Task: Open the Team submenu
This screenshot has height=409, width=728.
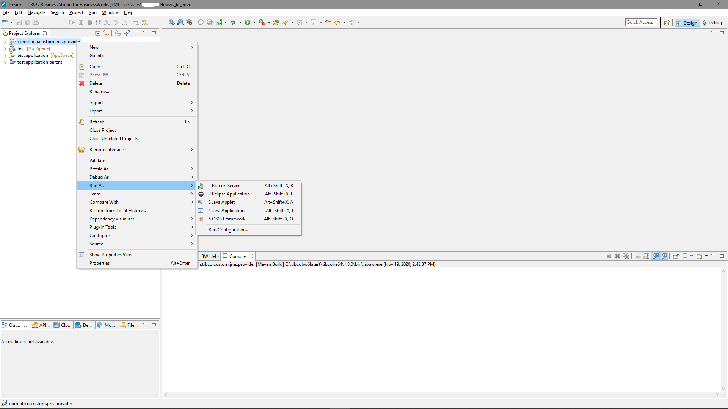Action: [137, 194]
